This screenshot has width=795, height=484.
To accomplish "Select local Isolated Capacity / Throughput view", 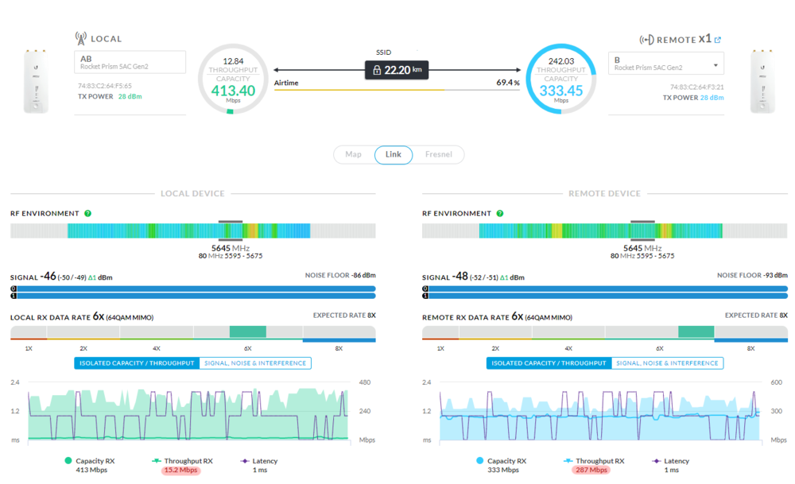I will tap(137, 363).
